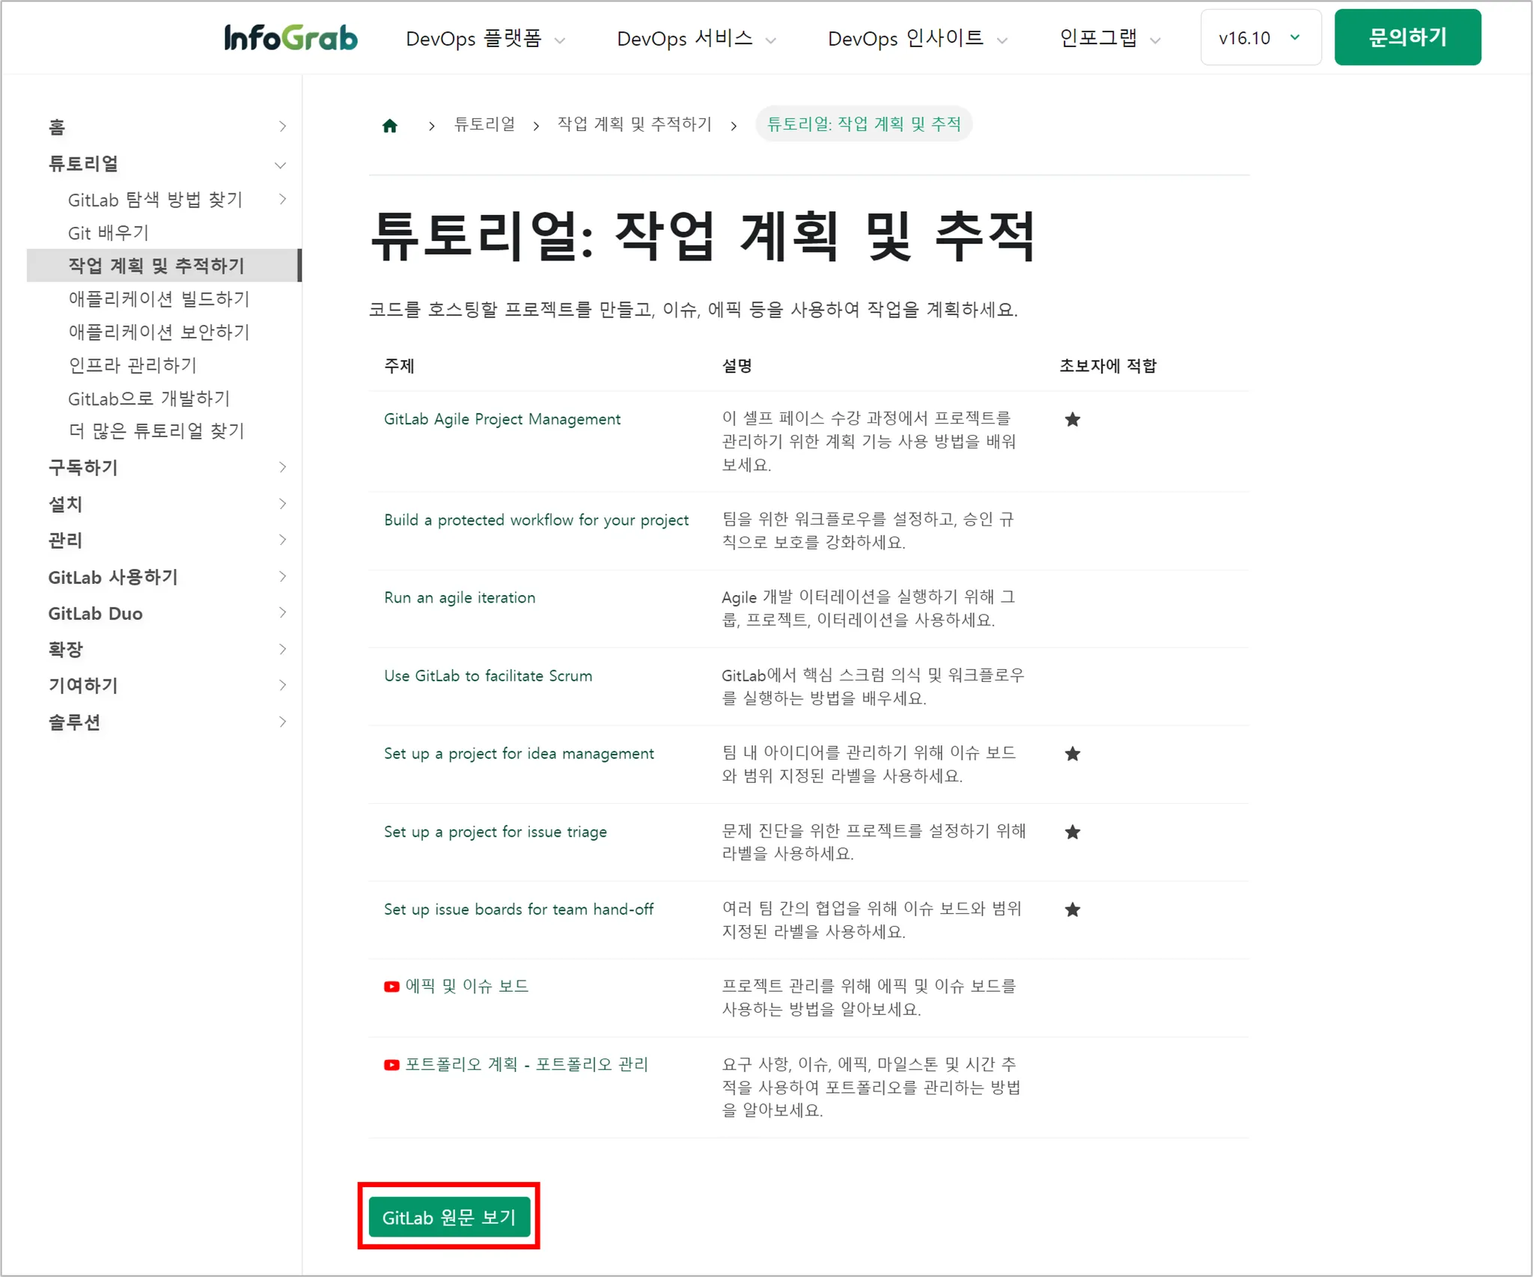Click YouTube icon beside 포트폴리오 계획
Screen dimensions: 1533x1277
pyautogui.click(x=391, y=1064)
